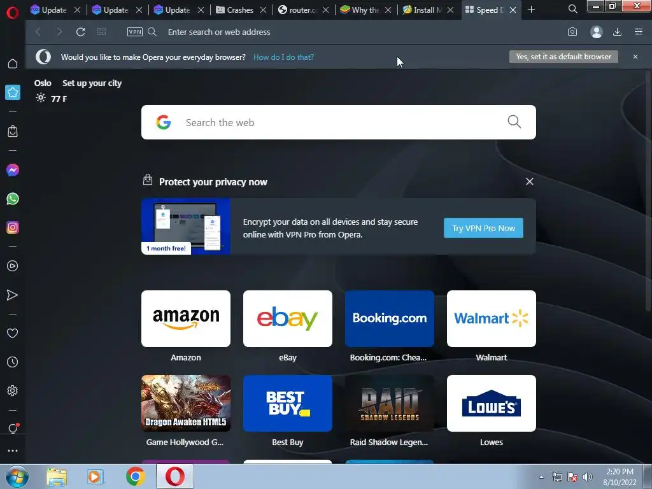Click the tab grid view icon
Viewport: 652px width, 489px height.
(101, 32)
